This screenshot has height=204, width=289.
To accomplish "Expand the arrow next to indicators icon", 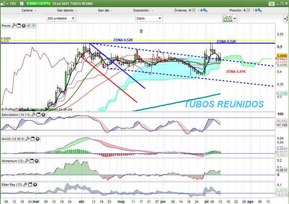I will 235,18.
